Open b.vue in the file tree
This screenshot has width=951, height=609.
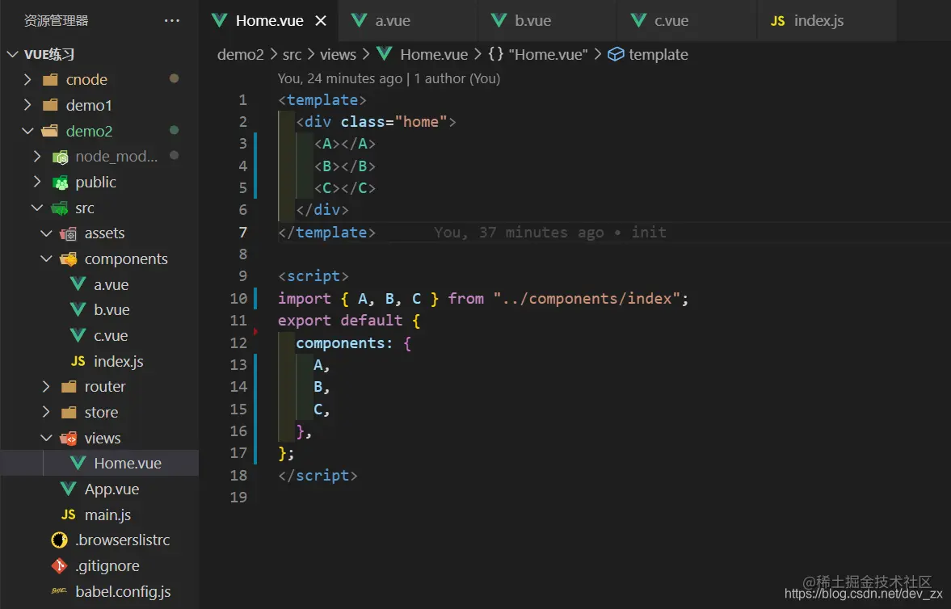(x=112, y=310)
